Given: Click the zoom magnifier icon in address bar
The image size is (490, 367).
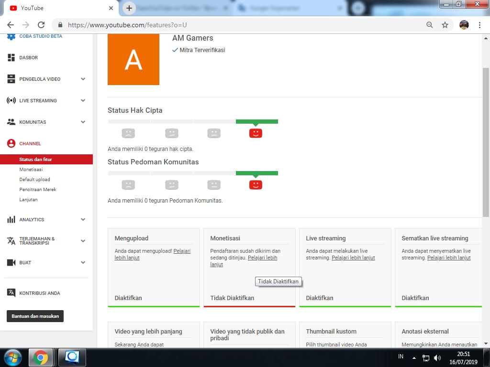Looking at the screenshot, I should 430,25.
